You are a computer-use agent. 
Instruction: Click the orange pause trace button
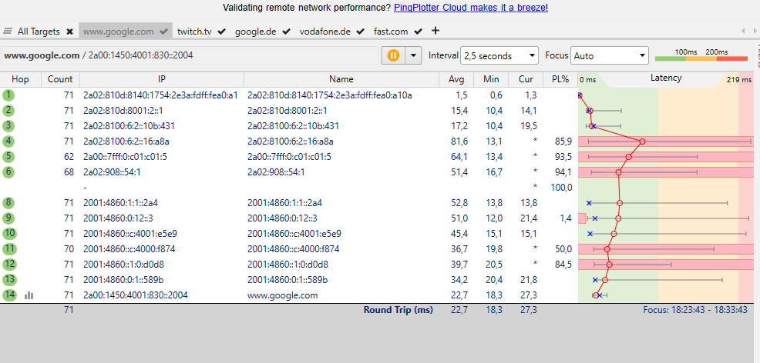click(x=393, y=55)
